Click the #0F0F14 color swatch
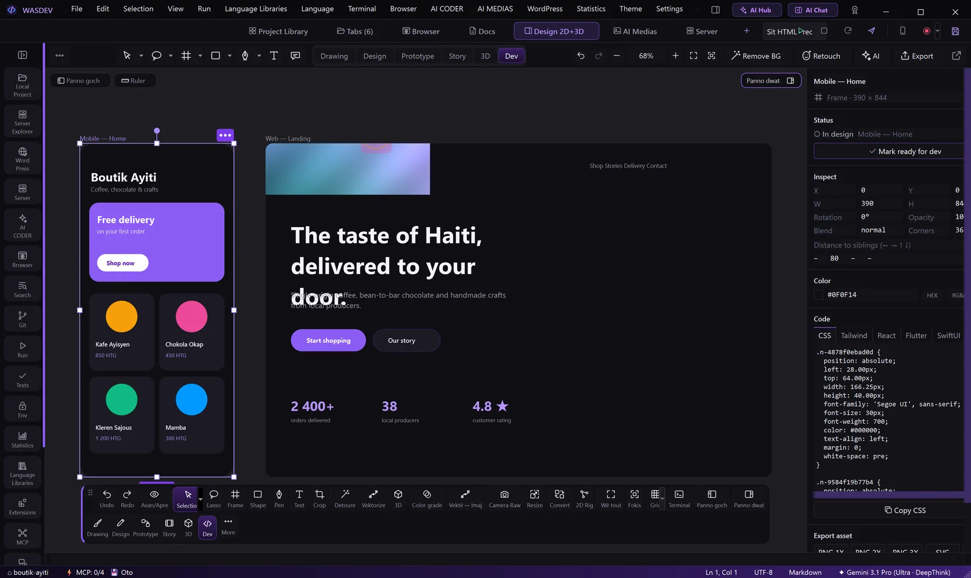971x578 pixels. (x=818, y=295)
